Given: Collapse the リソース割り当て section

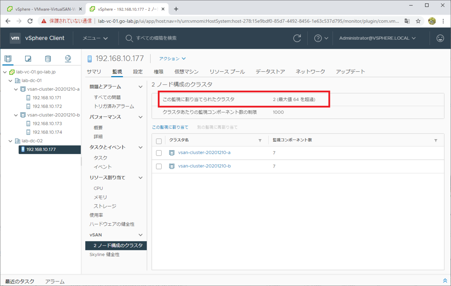Looking at the screenshot, I should 141,178.
